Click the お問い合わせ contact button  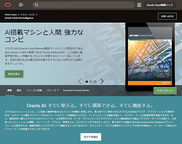(x=167, y=16)
